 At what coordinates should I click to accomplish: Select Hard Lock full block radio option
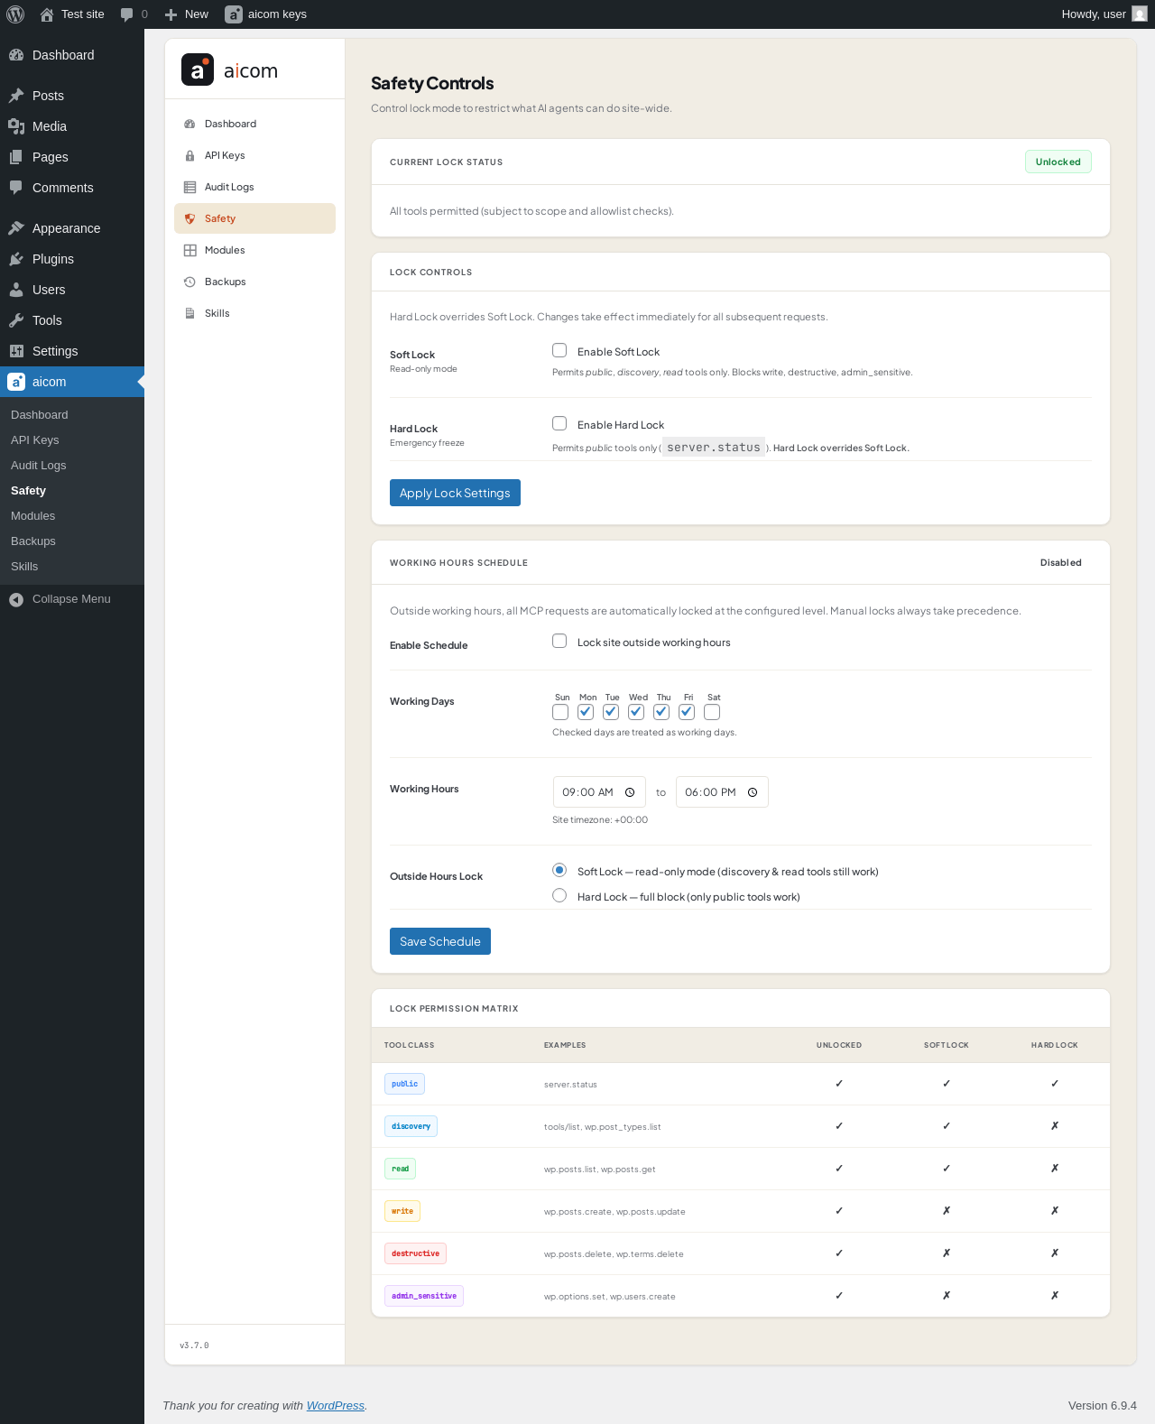pos(559,895)
